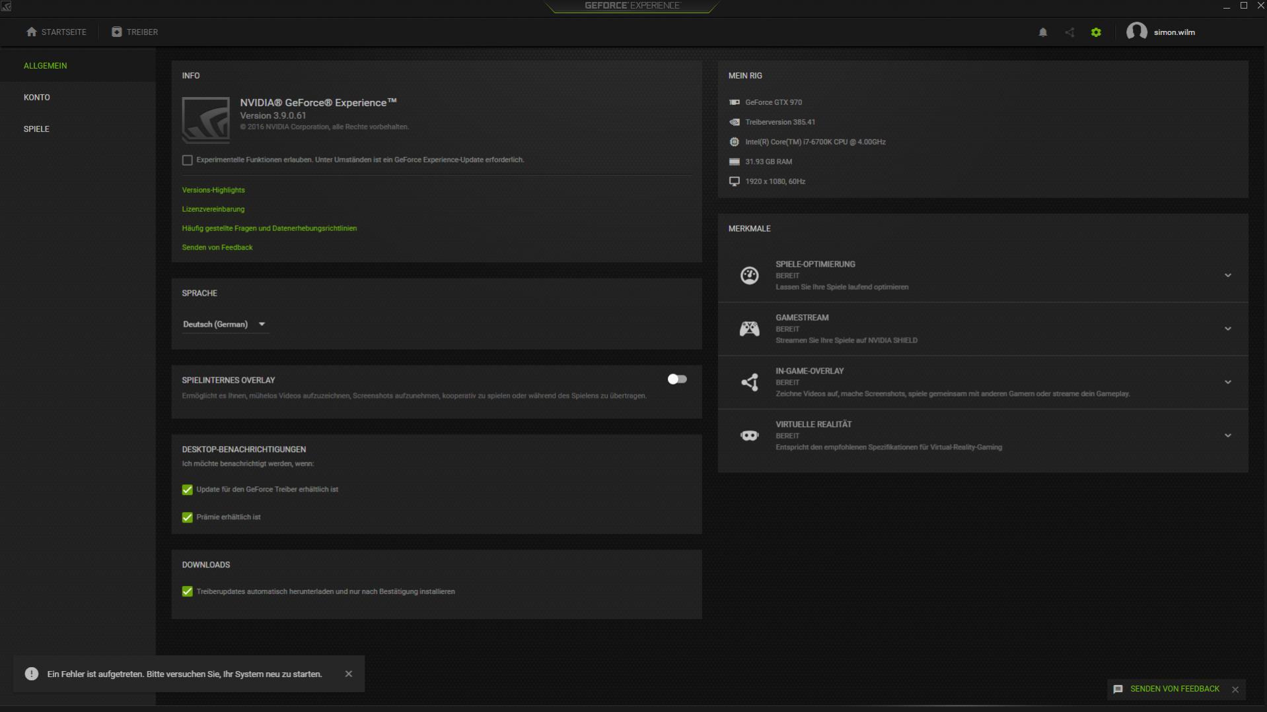Open the user avatar for simon.wilm
The image size is (1267, 712).
click(1136, 32)
